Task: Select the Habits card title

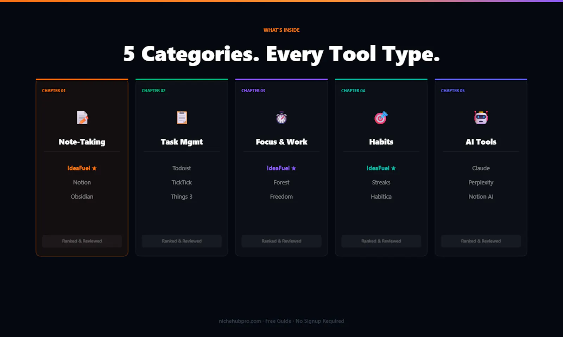Action: pos(381,142)
